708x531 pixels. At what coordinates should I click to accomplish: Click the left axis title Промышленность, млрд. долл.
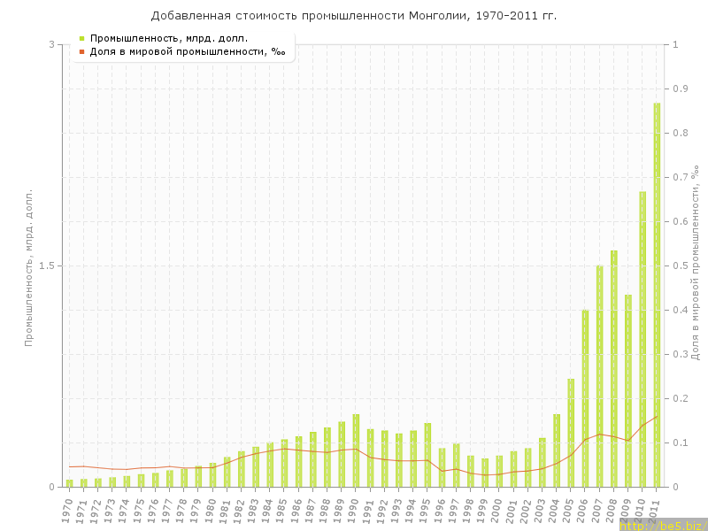(28, 266)
